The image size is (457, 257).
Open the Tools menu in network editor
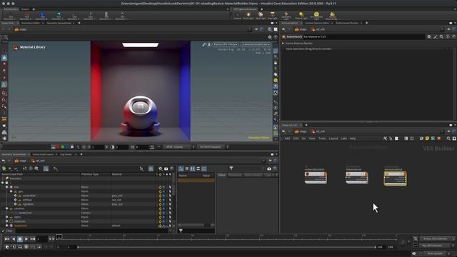tap(322, 138)
